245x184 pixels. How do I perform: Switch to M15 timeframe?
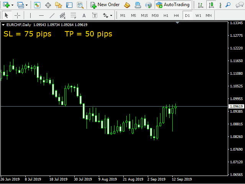tap(144, 15)
